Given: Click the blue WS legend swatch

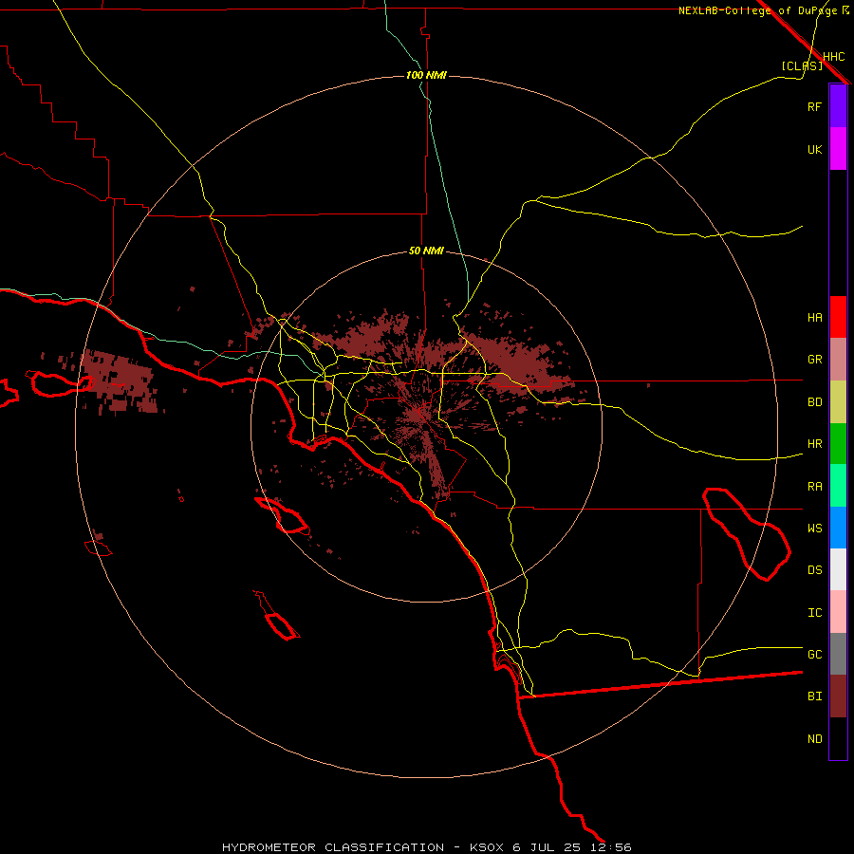Looking at the screenshot, I should pyautogui.click(x=838, y=528).
